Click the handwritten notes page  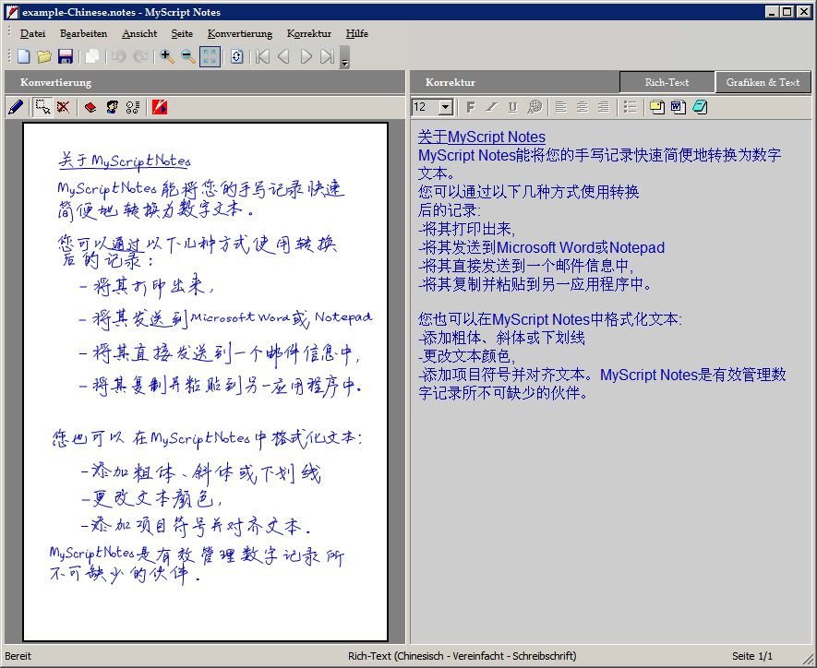coord(205,382)
